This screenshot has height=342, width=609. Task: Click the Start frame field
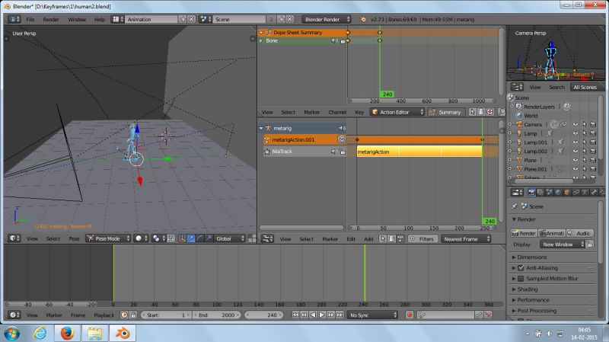click(166, 315)
